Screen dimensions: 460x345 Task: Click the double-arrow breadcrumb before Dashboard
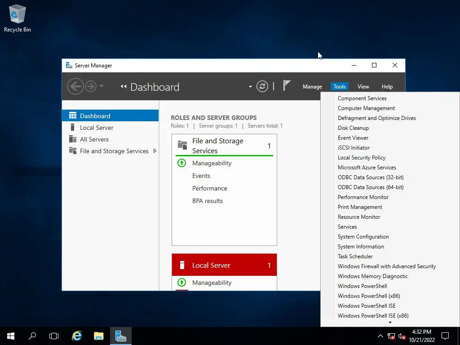coord(124,87)
